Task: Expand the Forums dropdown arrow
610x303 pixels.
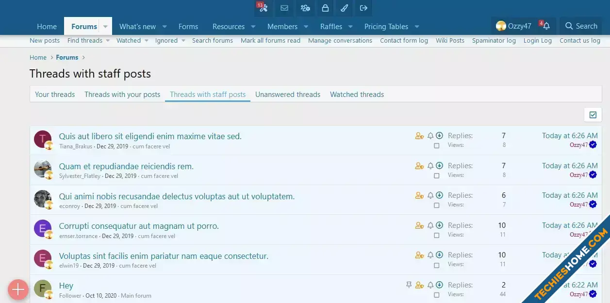Action: [105, 27]
